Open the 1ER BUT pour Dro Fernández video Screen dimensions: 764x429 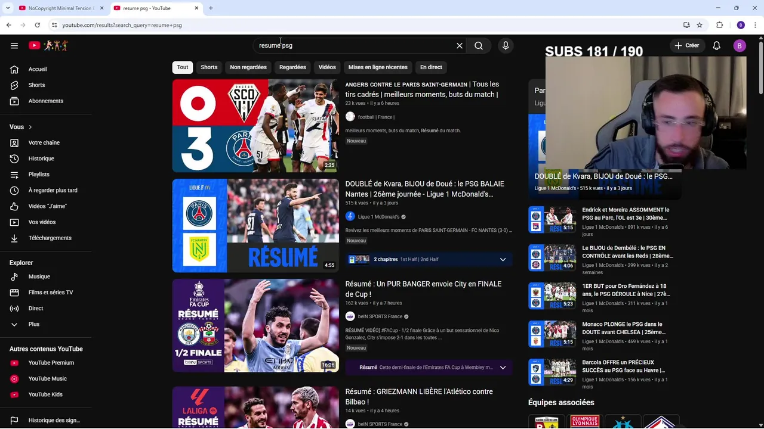tap(626, 290)
